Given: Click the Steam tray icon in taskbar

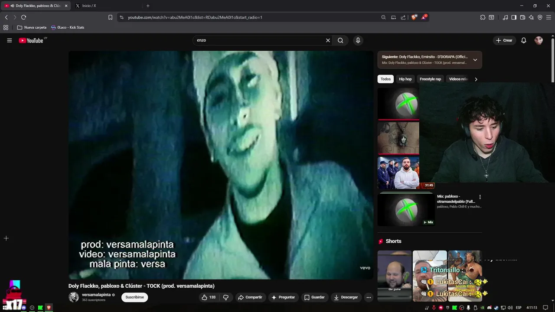Looking at the screenshot, I should [496, 308].
